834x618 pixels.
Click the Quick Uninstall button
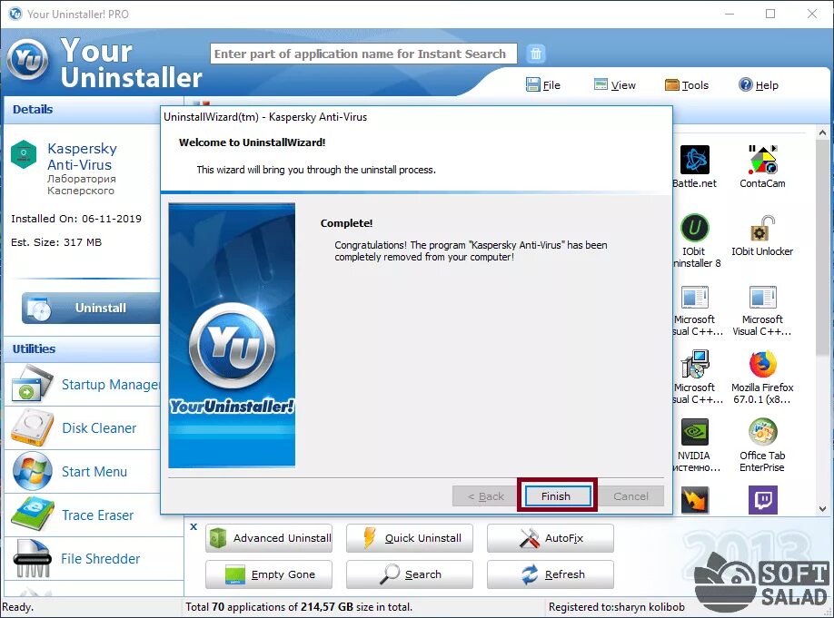(x=410, y=538)
